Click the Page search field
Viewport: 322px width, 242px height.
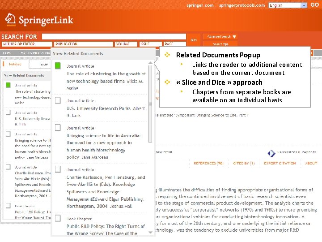[175, 44]
